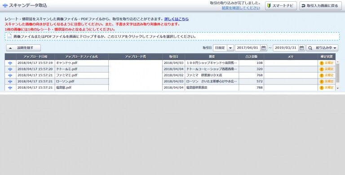Screen dimensions: 345x175
Task: Focus start date field 2017/04/01
Action: [x=248, y=48]
